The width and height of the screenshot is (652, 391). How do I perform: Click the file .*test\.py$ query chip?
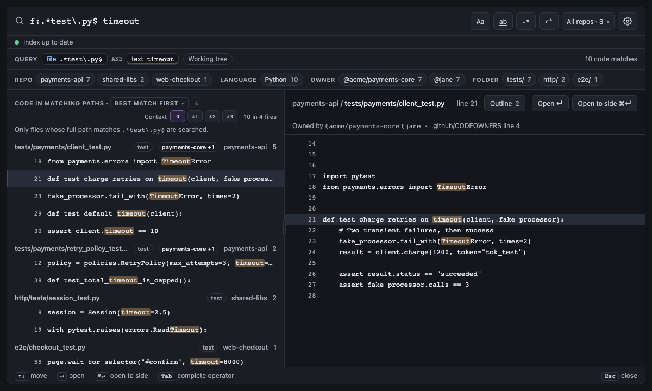point(74,59)
